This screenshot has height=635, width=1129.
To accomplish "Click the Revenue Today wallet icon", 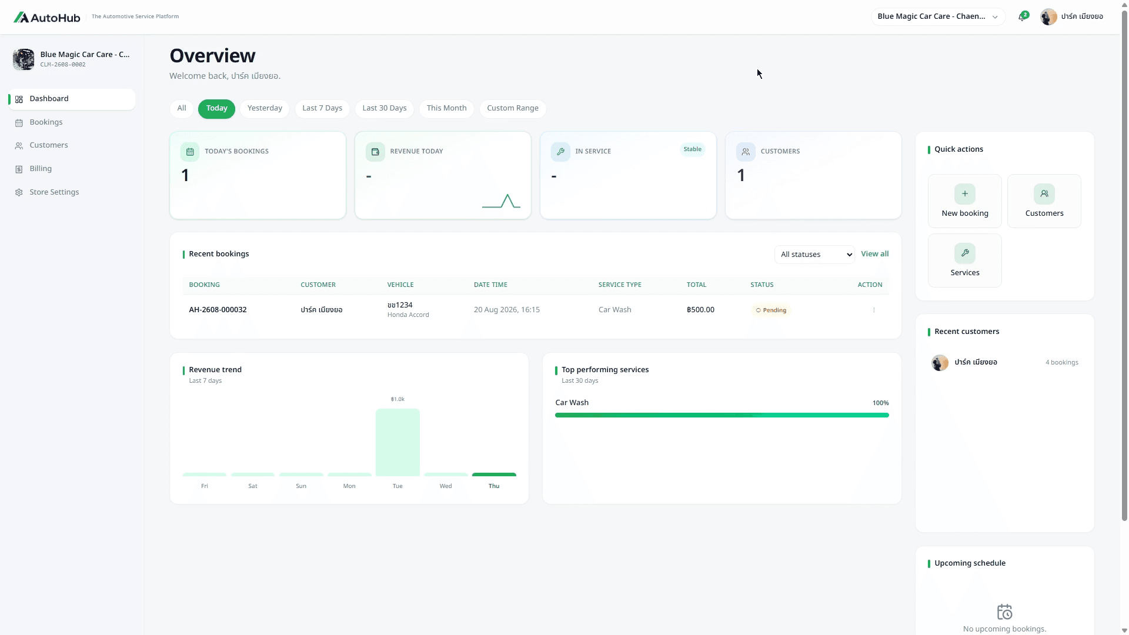I will pyautogui.click(x=375, y=152).
